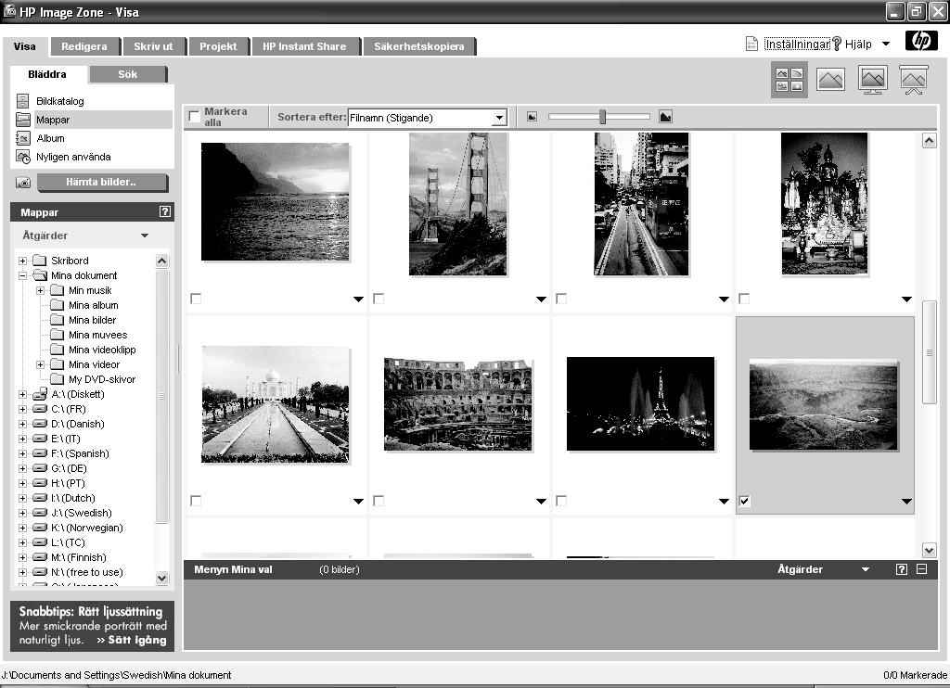This screenshot has width=950, height=688.
Task: Toggle the Markera alla checkbox
Action: coord(195,116)
